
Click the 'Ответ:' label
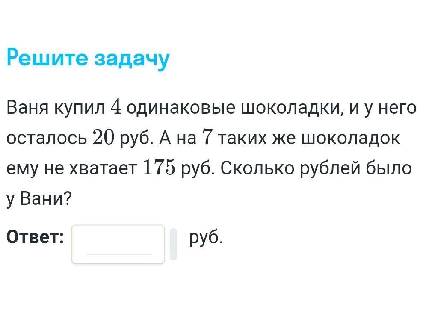pyautogui.click(x=35, y=236)
